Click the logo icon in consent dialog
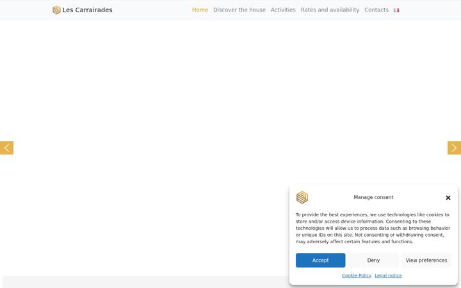 point(302,198)
